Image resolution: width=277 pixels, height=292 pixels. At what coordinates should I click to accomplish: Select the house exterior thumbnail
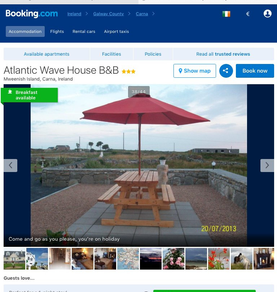(x=14, y=258)
